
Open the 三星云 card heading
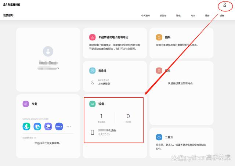point(169,137)
